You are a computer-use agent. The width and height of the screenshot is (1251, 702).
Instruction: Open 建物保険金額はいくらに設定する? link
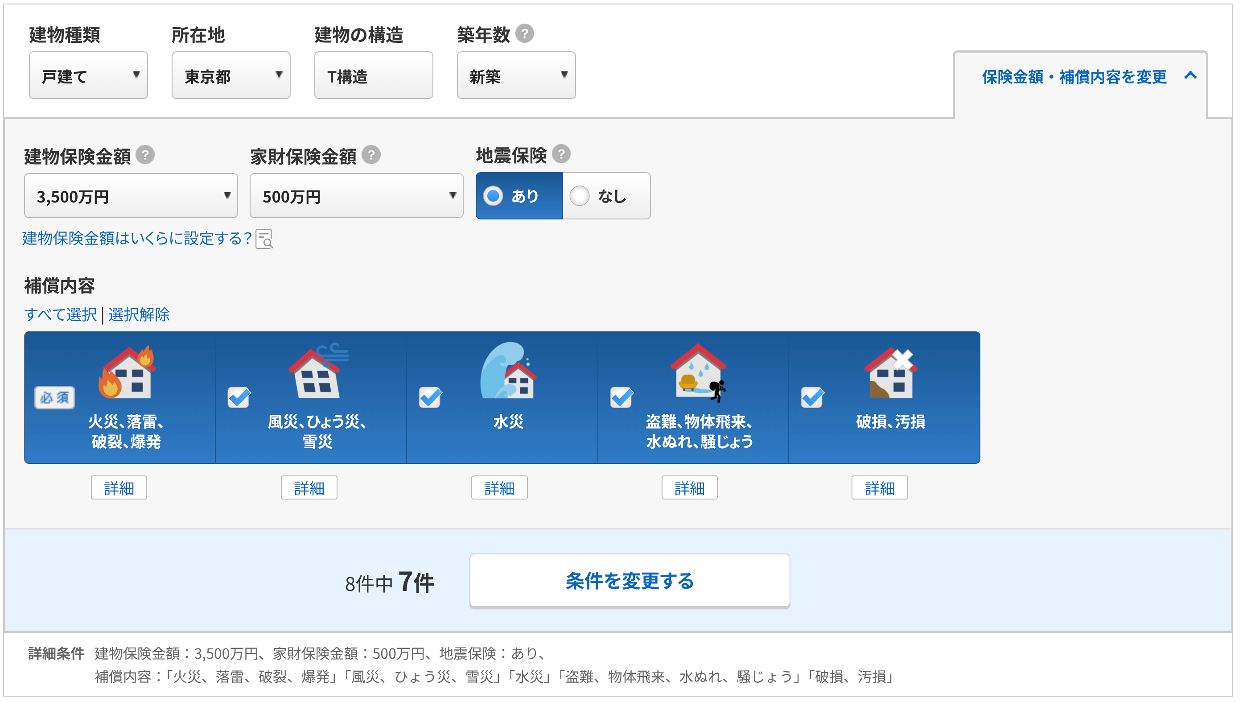point(137,239)
